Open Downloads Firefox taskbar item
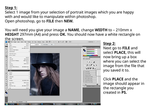 tap(35, 104)
